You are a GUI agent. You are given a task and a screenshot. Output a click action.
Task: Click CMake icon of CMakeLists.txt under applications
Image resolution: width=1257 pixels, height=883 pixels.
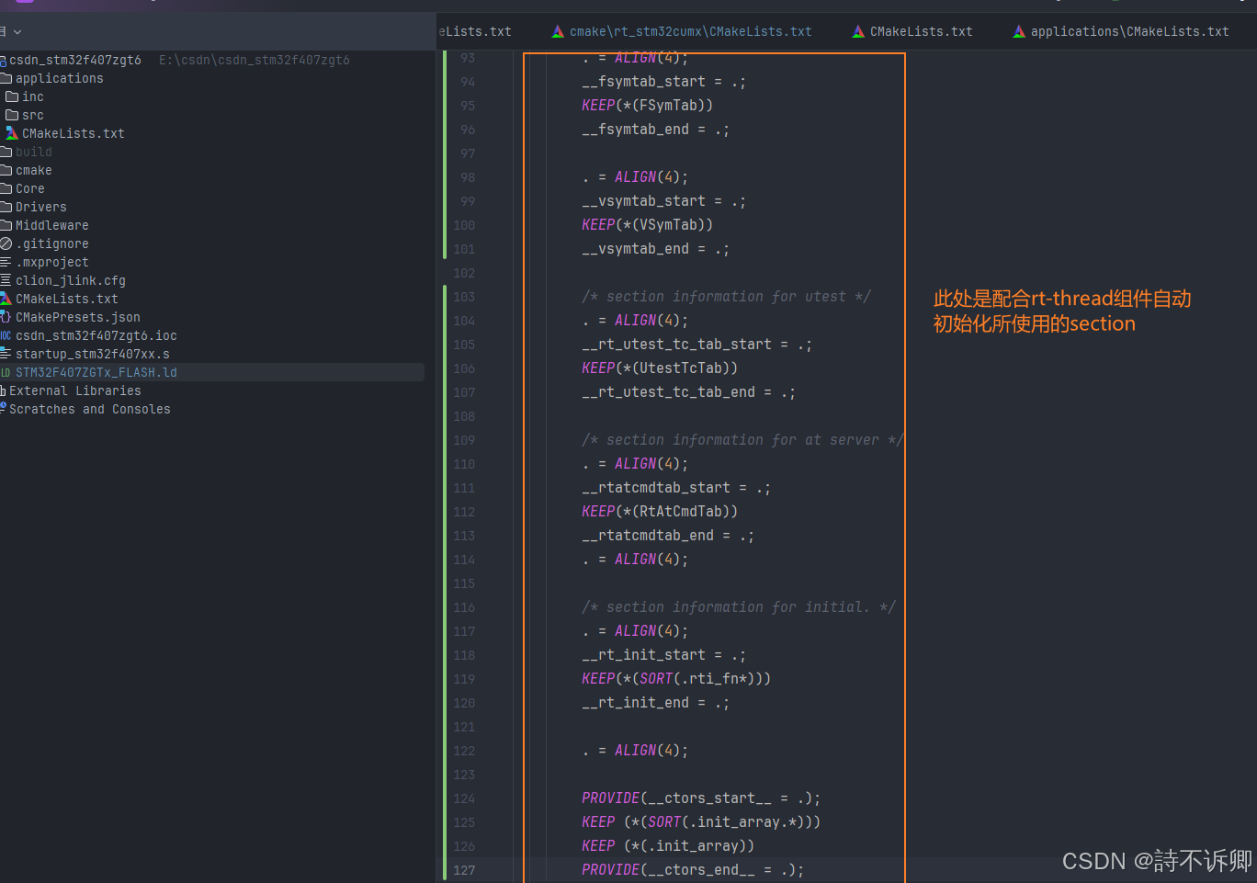12,133
